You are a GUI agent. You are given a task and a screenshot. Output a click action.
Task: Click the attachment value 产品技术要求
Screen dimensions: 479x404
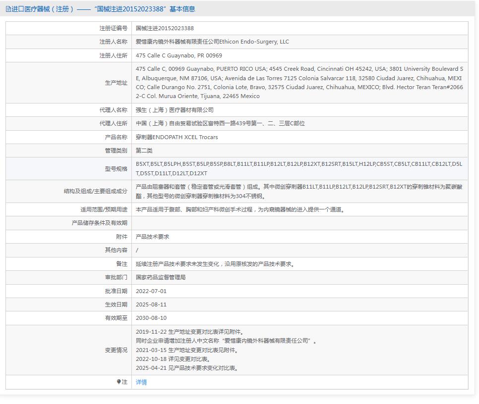152,237
